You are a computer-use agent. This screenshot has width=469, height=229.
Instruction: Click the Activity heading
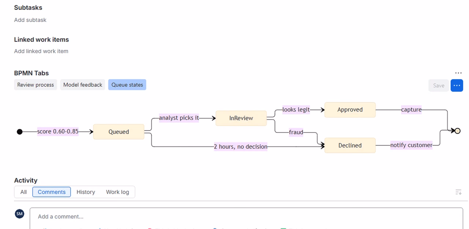pos(26,180)
